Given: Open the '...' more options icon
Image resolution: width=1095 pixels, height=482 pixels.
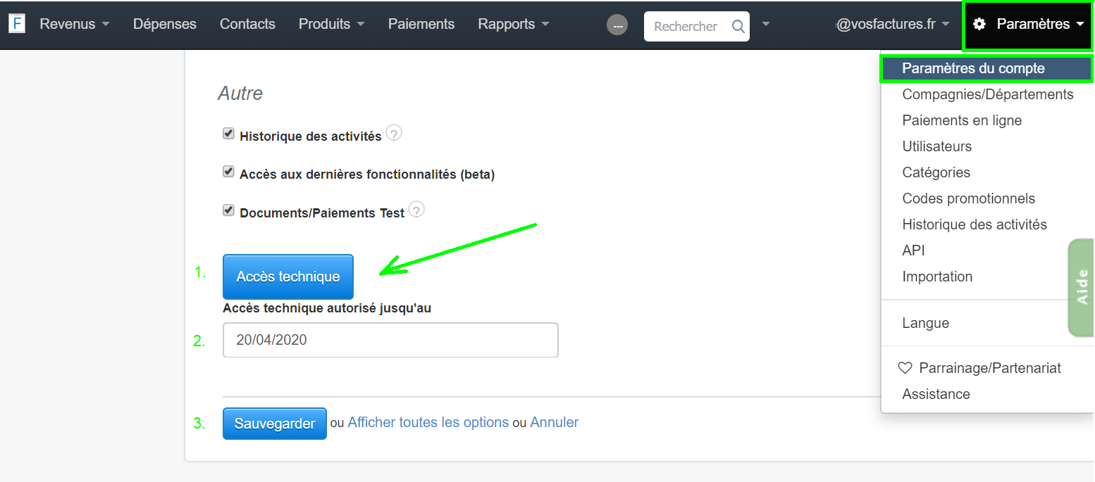Looking at the screenshot, I should point(617,24).
